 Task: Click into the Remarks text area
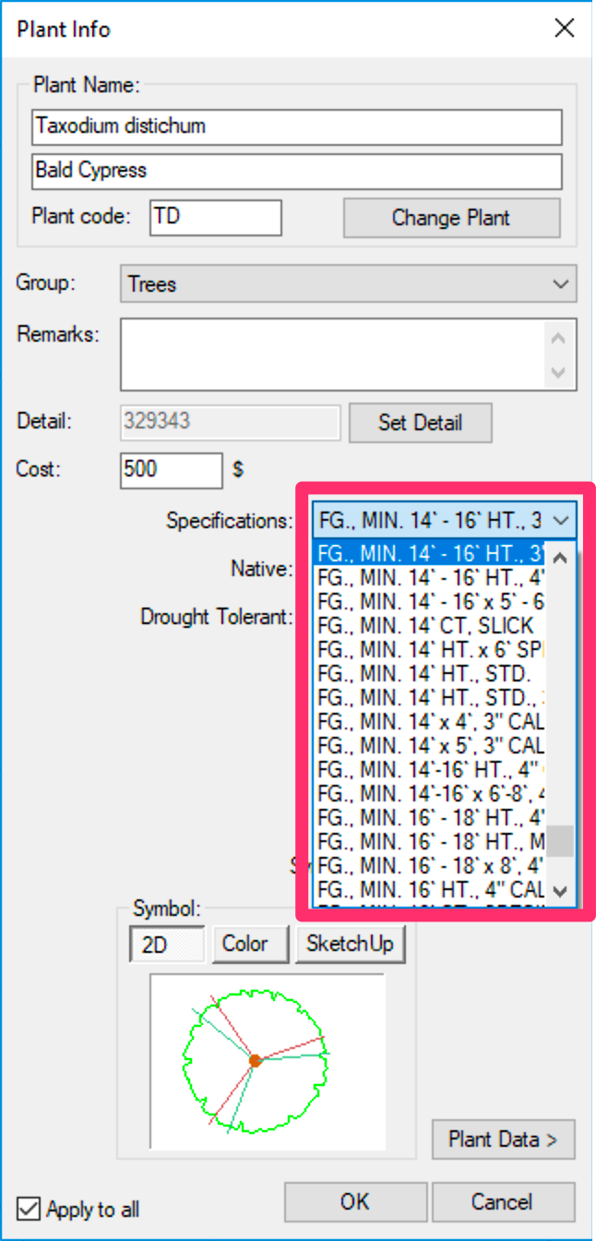click(332, 355)
